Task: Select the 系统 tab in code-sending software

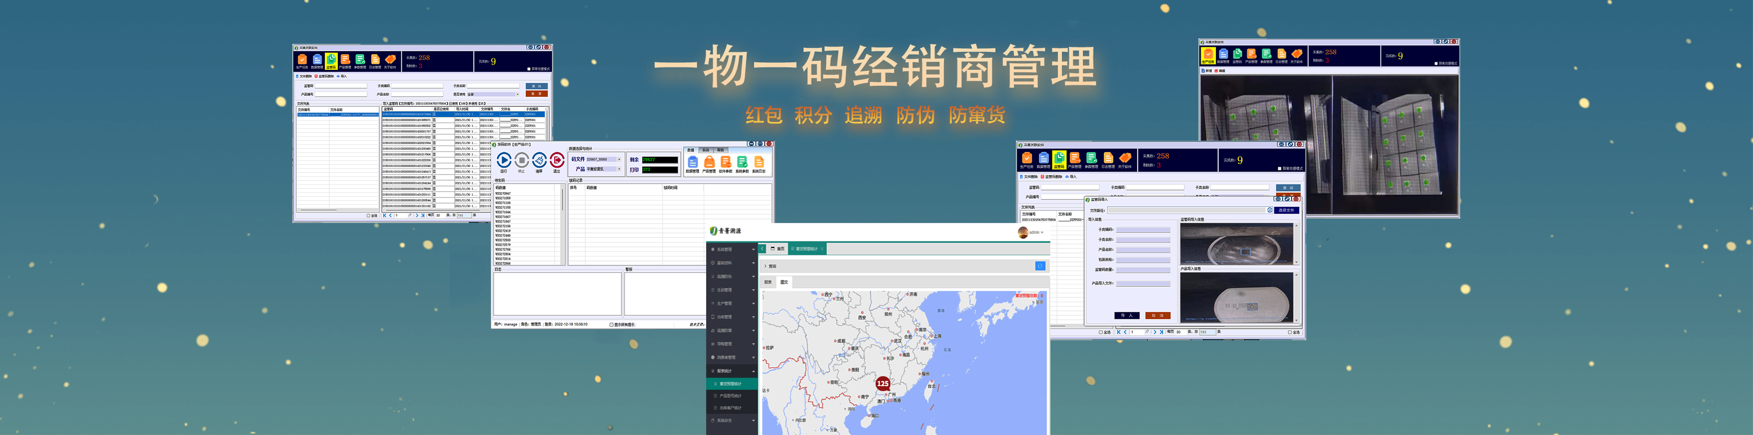Action: pos(706,150)
